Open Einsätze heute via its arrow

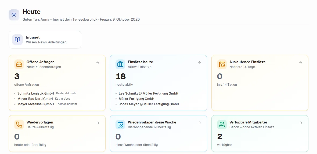(199, 63)
